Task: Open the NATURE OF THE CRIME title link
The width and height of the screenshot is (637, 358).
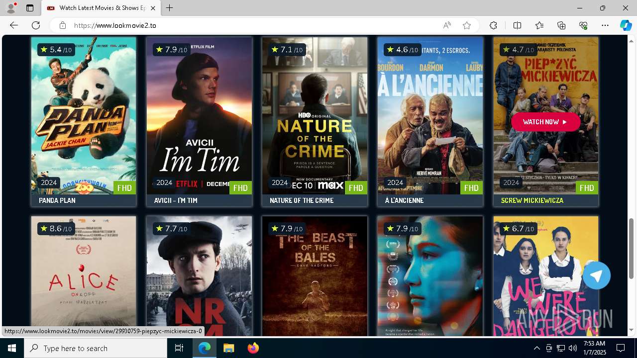Action: 302,200
